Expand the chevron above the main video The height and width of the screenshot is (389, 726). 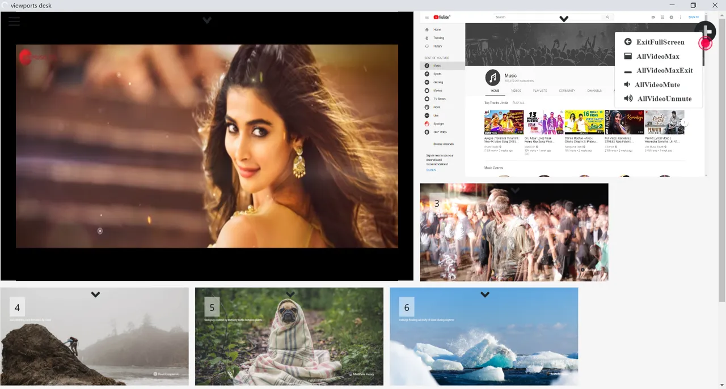point(207,20)
